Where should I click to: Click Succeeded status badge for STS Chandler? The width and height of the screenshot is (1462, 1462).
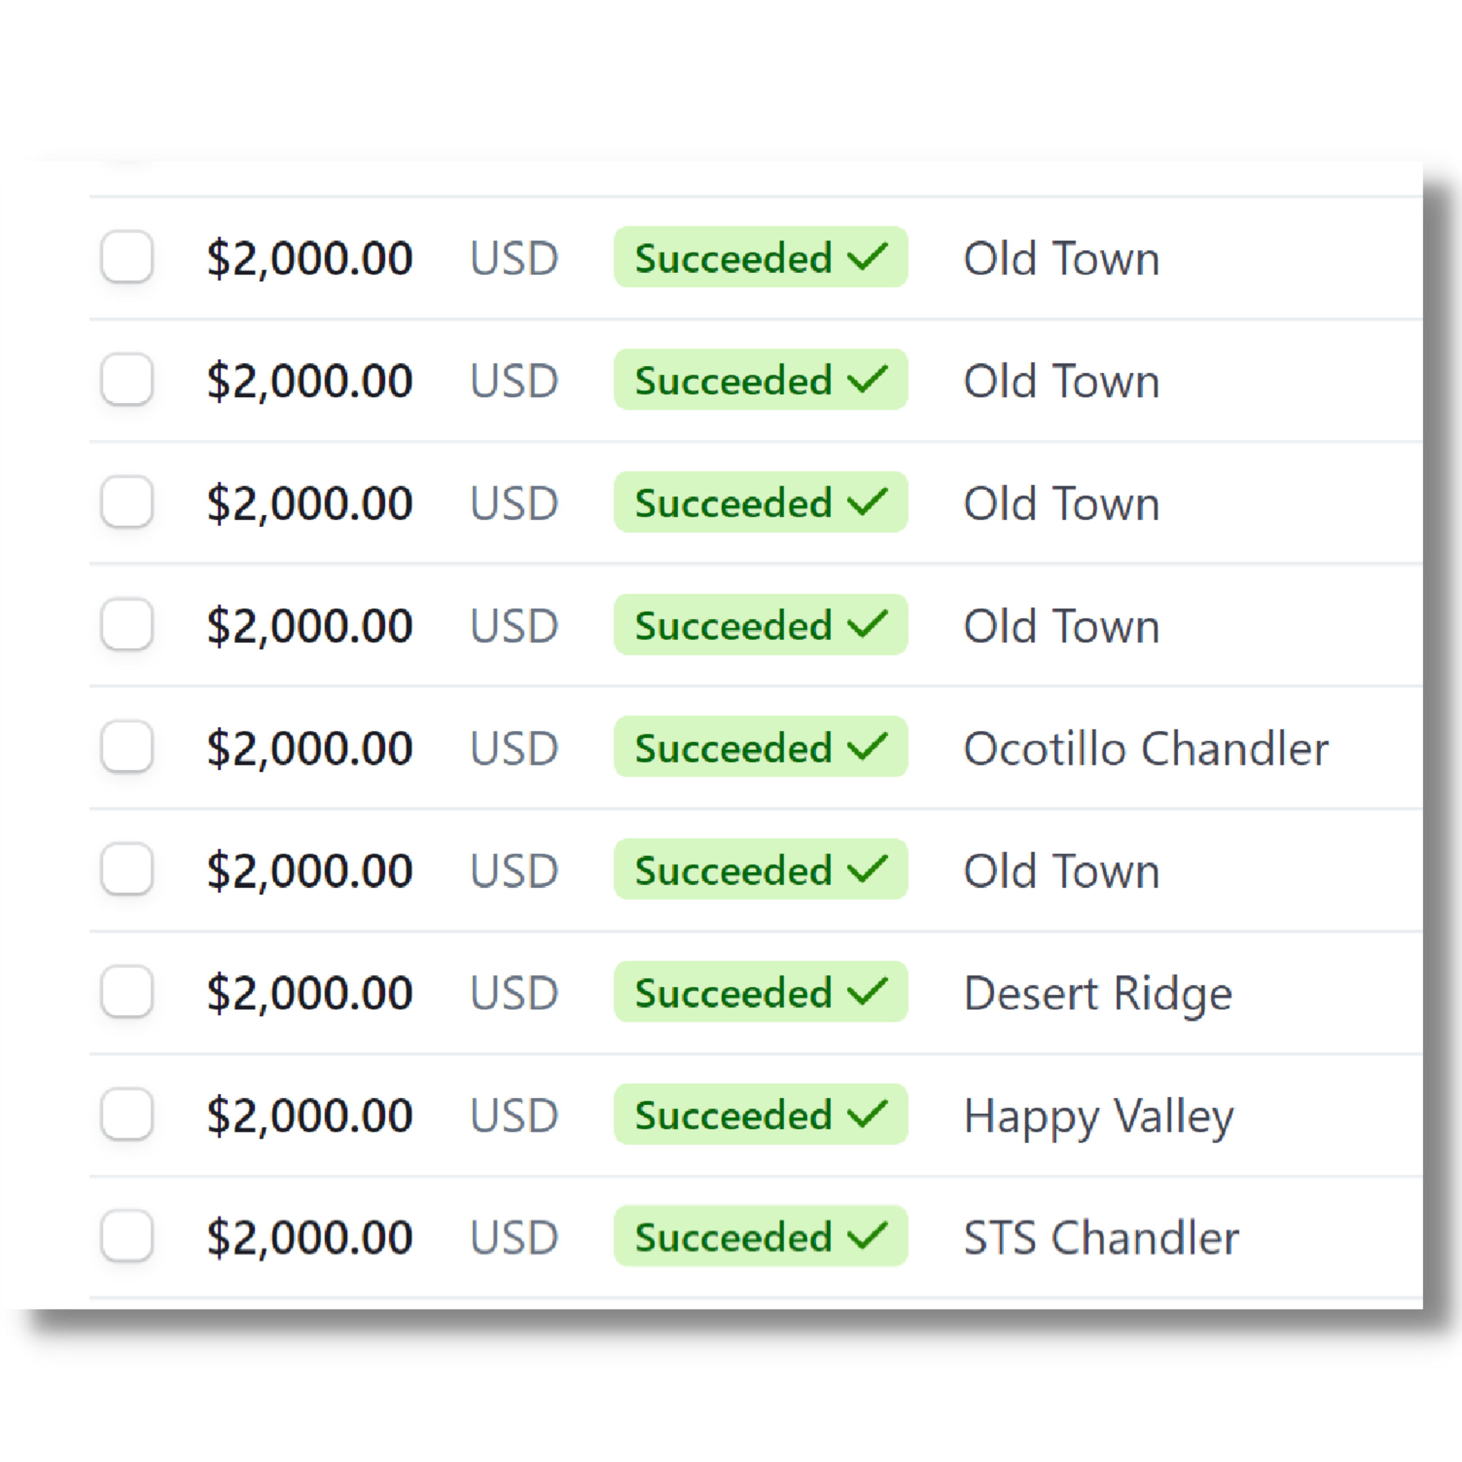760,1236
